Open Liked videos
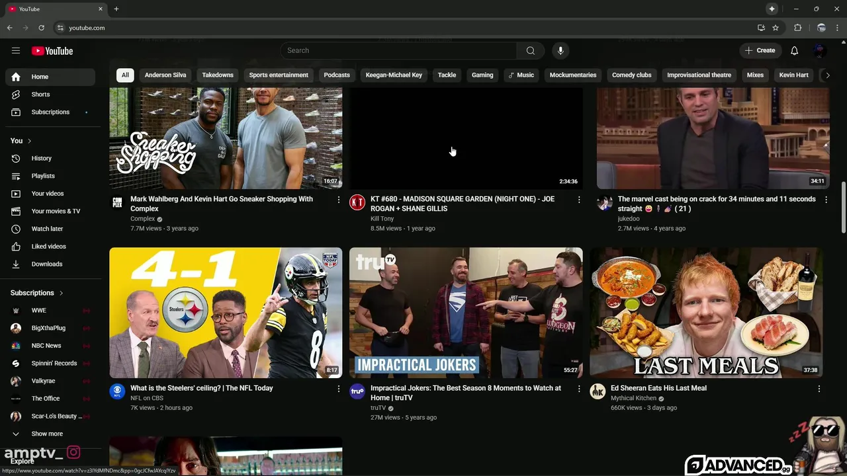Image resolution: width=847 pixels, height=476 pixels. [x=50, y=247]
